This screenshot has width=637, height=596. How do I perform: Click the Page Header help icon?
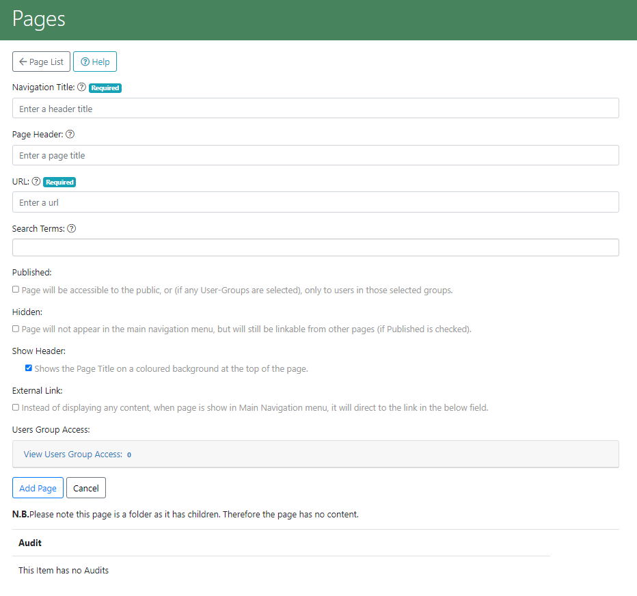point(70,134)
